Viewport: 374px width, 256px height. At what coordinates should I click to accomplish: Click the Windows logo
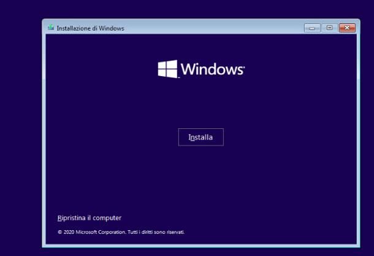201,69
